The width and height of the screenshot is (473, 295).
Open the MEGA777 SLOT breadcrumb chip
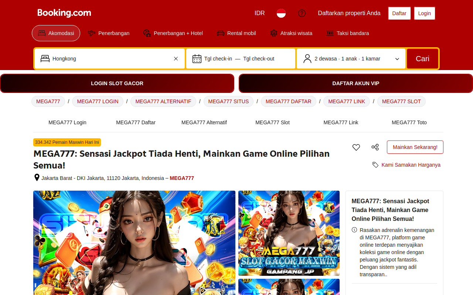[401, 101]
